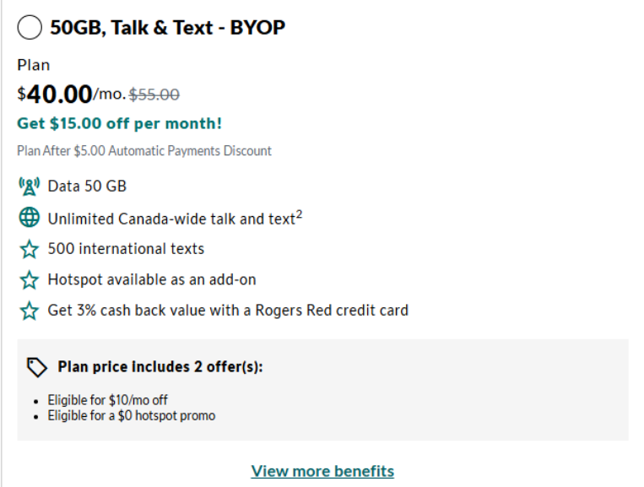Click the footnote 2 superscript after talk and text
The width and height of the screenshot is (644, 487).
point(299,214)
